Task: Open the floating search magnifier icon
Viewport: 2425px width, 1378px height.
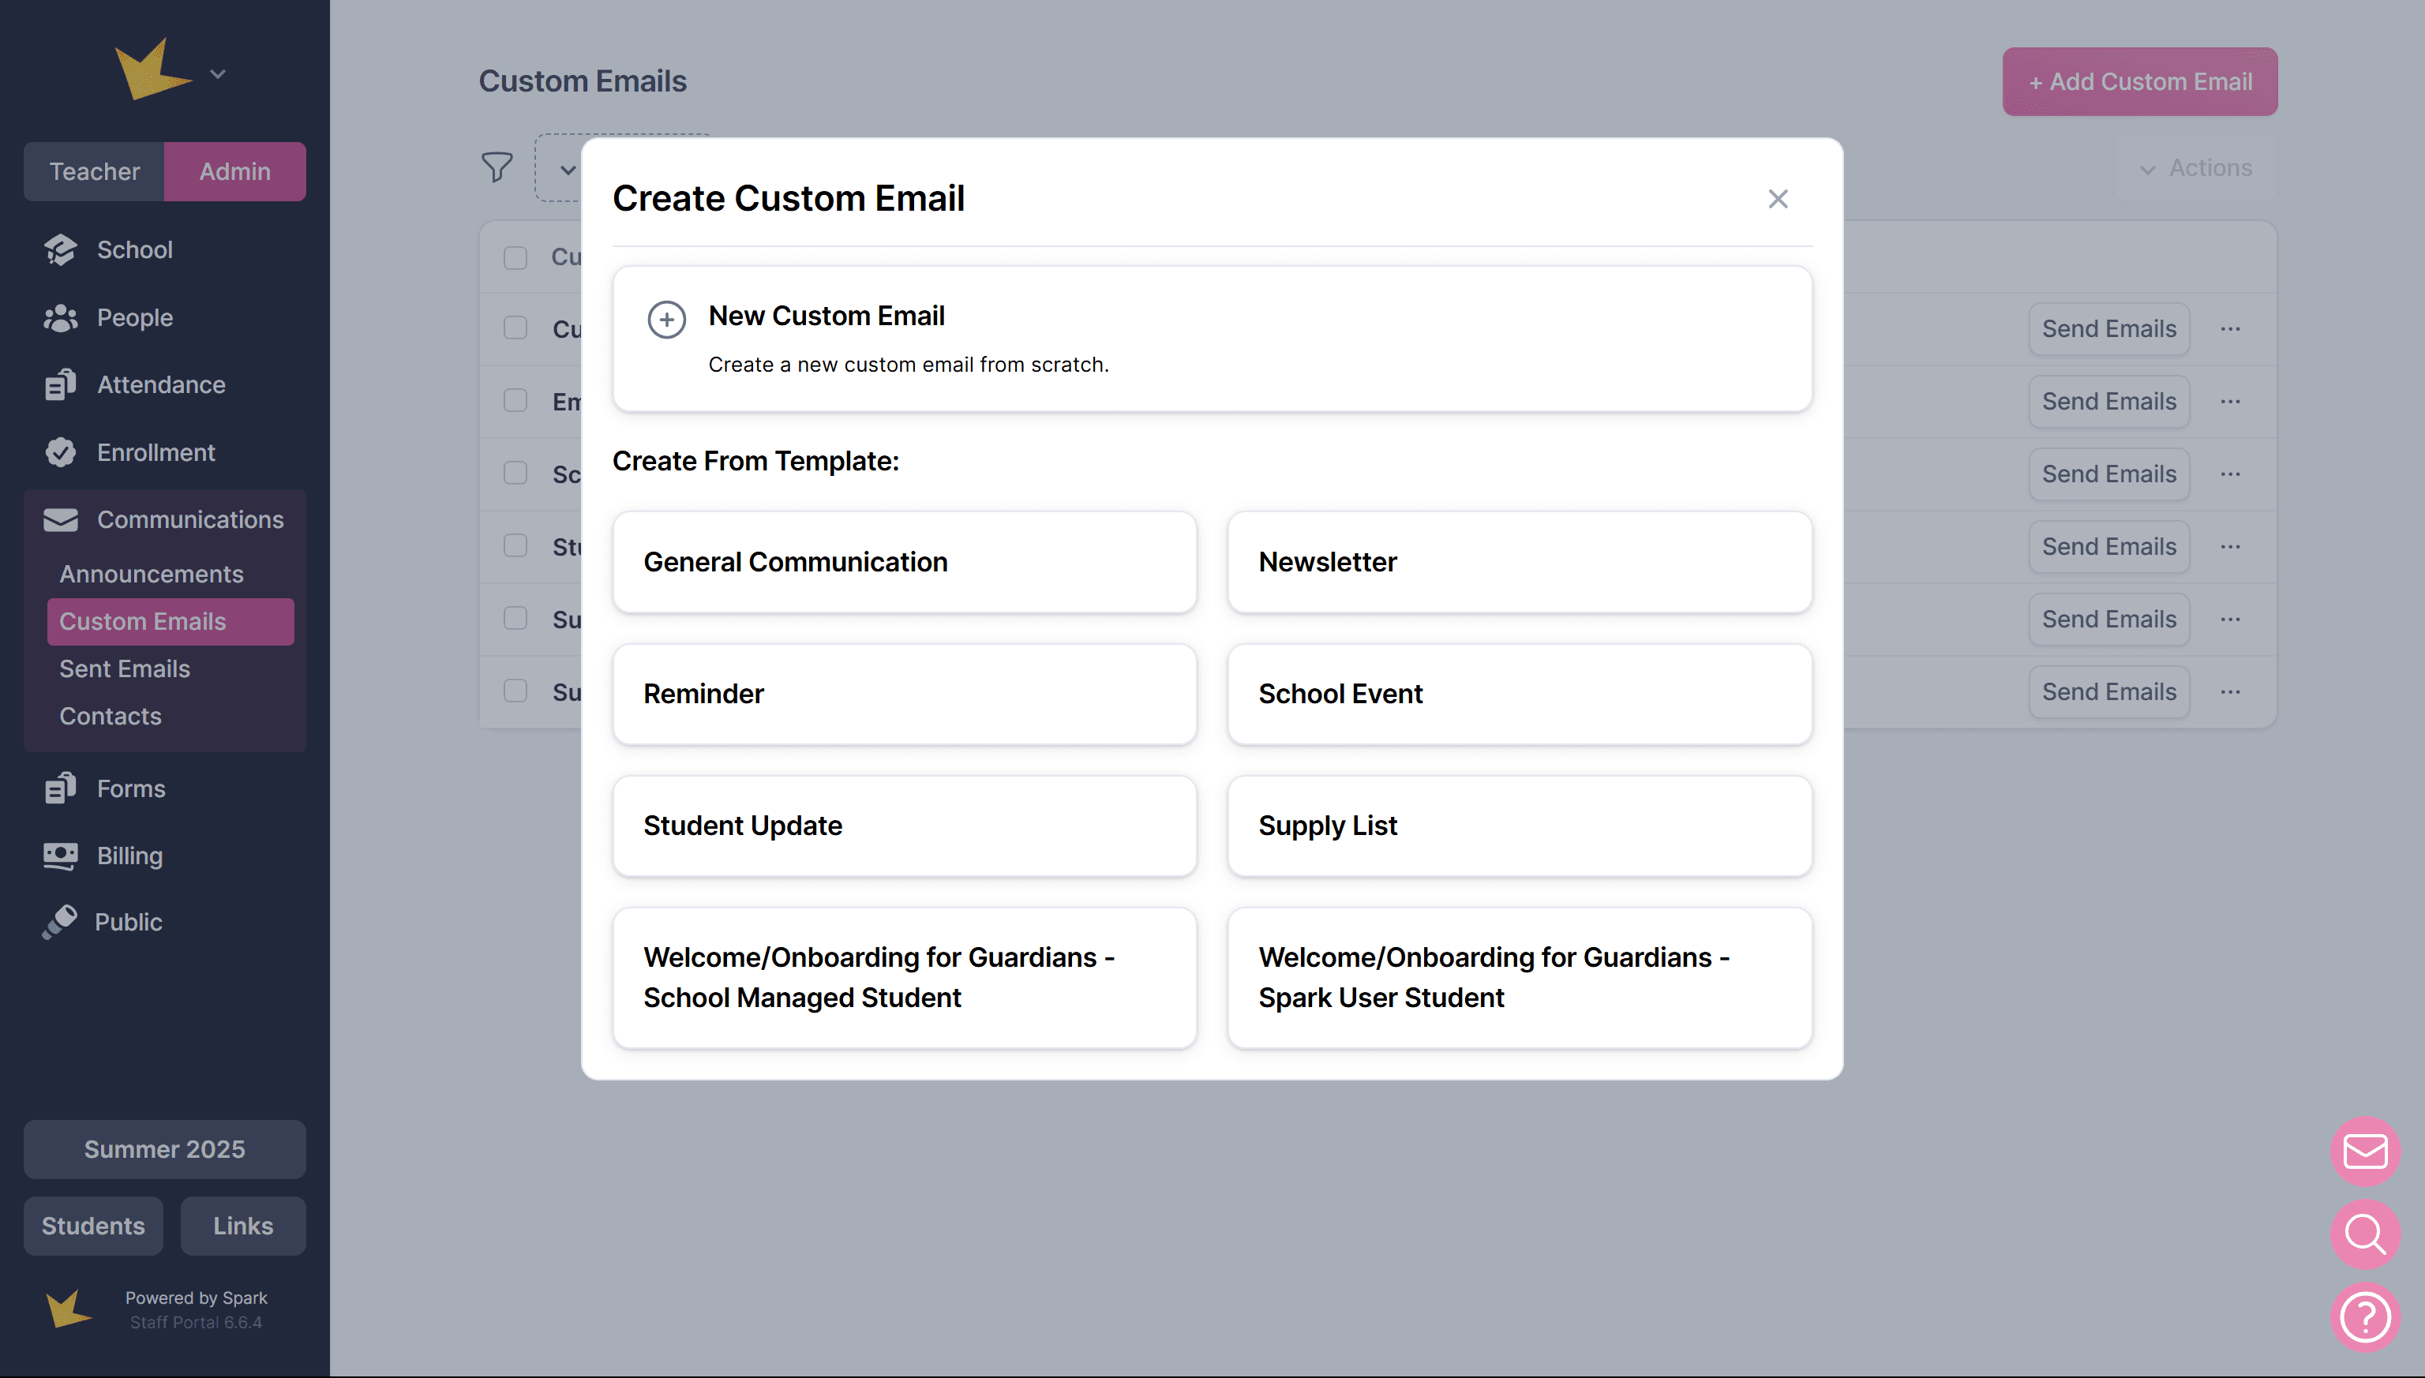Action: (x=2364, y=1234)
